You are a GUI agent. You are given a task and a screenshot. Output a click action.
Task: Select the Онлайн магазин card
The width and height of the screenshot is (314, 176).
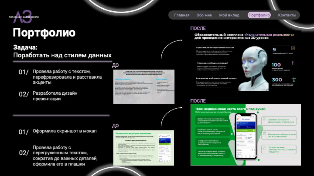coord(278,149)
